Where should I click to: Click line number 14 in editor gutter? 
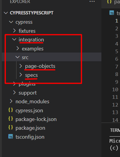pos(115,120)
